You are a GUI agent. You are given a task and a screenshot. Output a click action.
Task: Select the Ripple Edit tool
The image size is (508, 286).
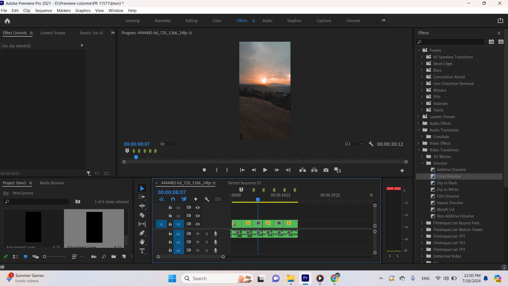click(142, 206)
